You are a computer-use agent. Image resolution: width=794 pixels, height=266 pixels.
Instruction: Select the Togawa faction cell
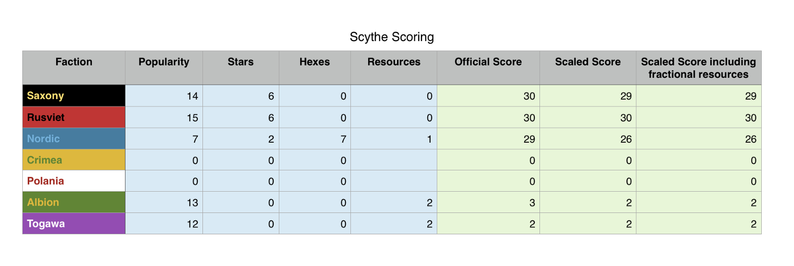pos(74,223)
